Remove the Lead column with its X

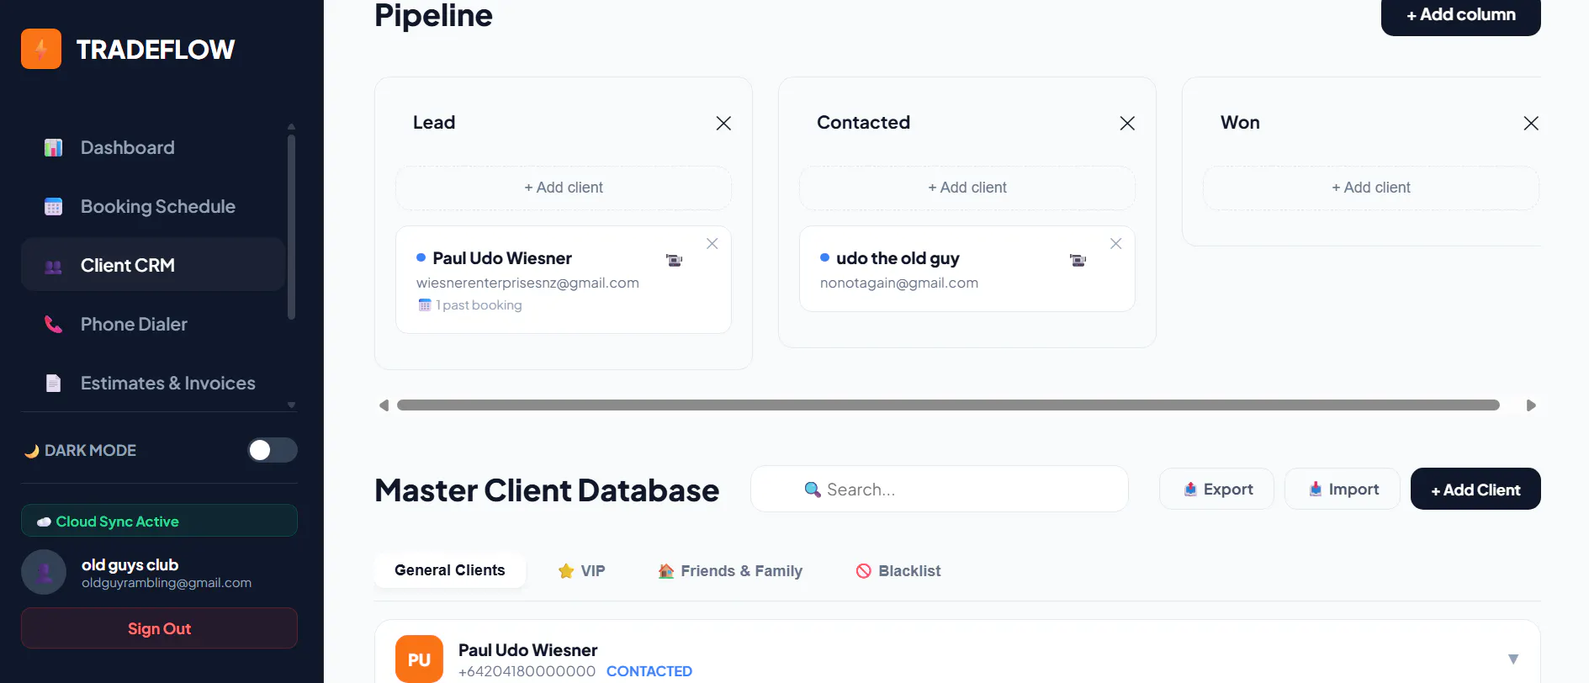[x=723, y=124]
